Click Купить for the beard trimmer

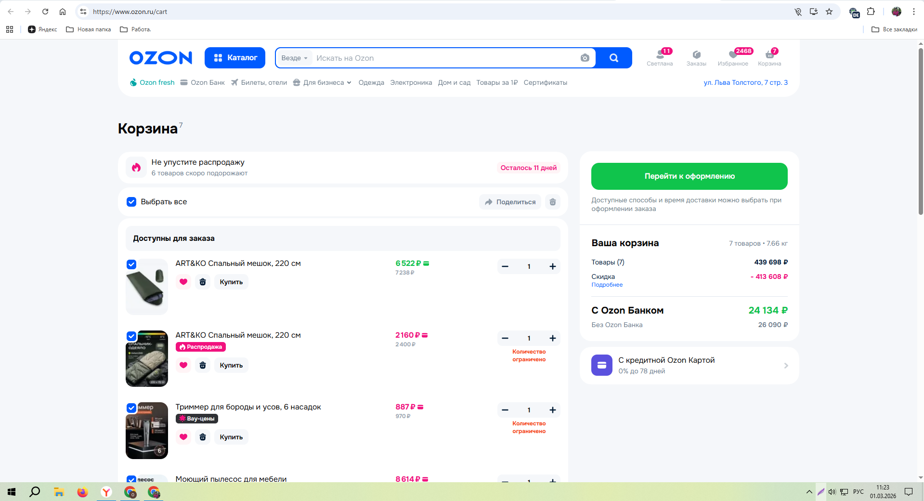[x=231, y=437]
